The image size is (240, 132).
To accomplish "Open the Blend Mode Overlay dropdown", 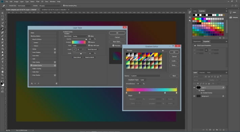I will 79,36.
